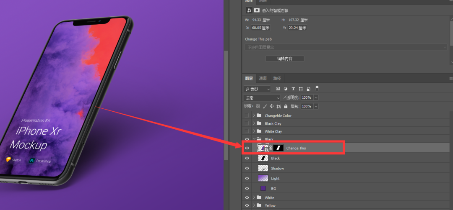Select the Change This layer mask thumbnail

[x=279, y=148]
